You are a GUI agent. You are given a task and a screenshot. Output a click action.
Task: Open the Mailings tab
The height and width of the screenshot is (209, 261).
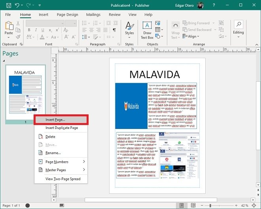tap(93, 15)
